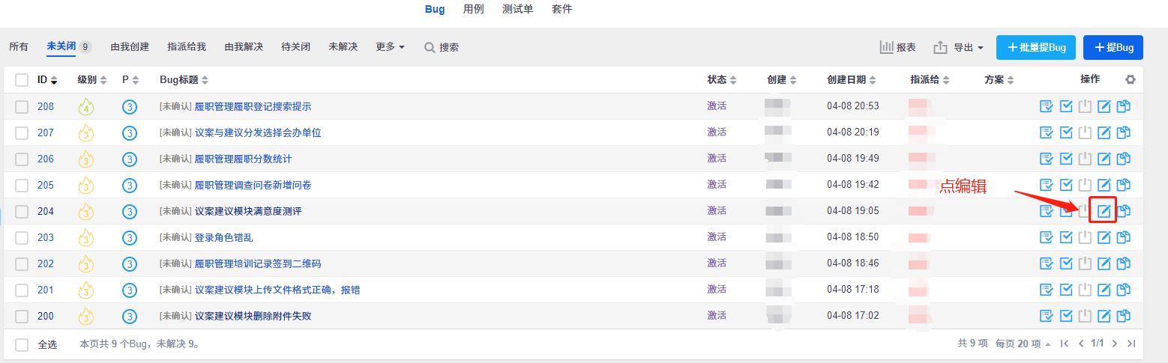
Task: Click the copy icon for bug 200
Action: click(x=1123, y=316)
